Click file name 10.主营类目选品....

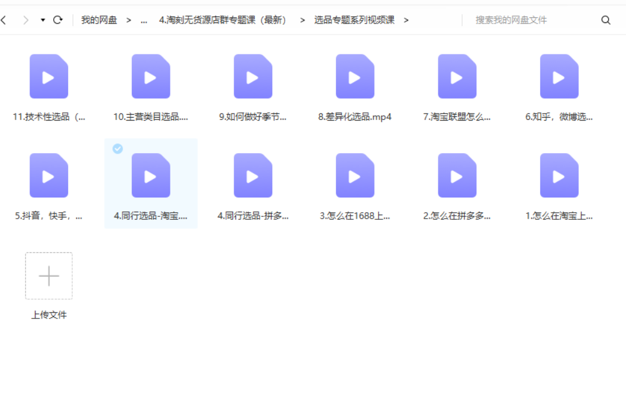[151, 117]
